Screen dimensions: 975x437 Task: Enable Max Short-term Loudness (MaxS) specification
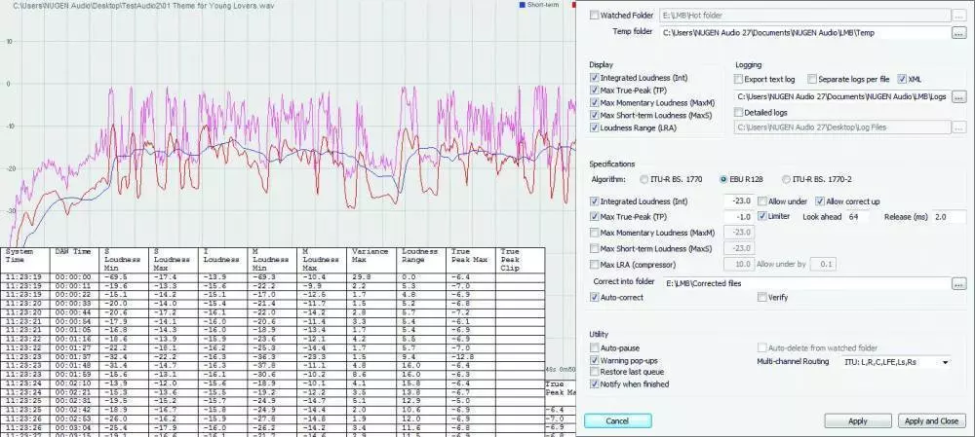(x=595, y=248)
